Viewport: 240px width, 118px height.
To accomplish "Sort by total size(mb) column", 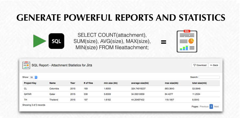I will (199, 83).
